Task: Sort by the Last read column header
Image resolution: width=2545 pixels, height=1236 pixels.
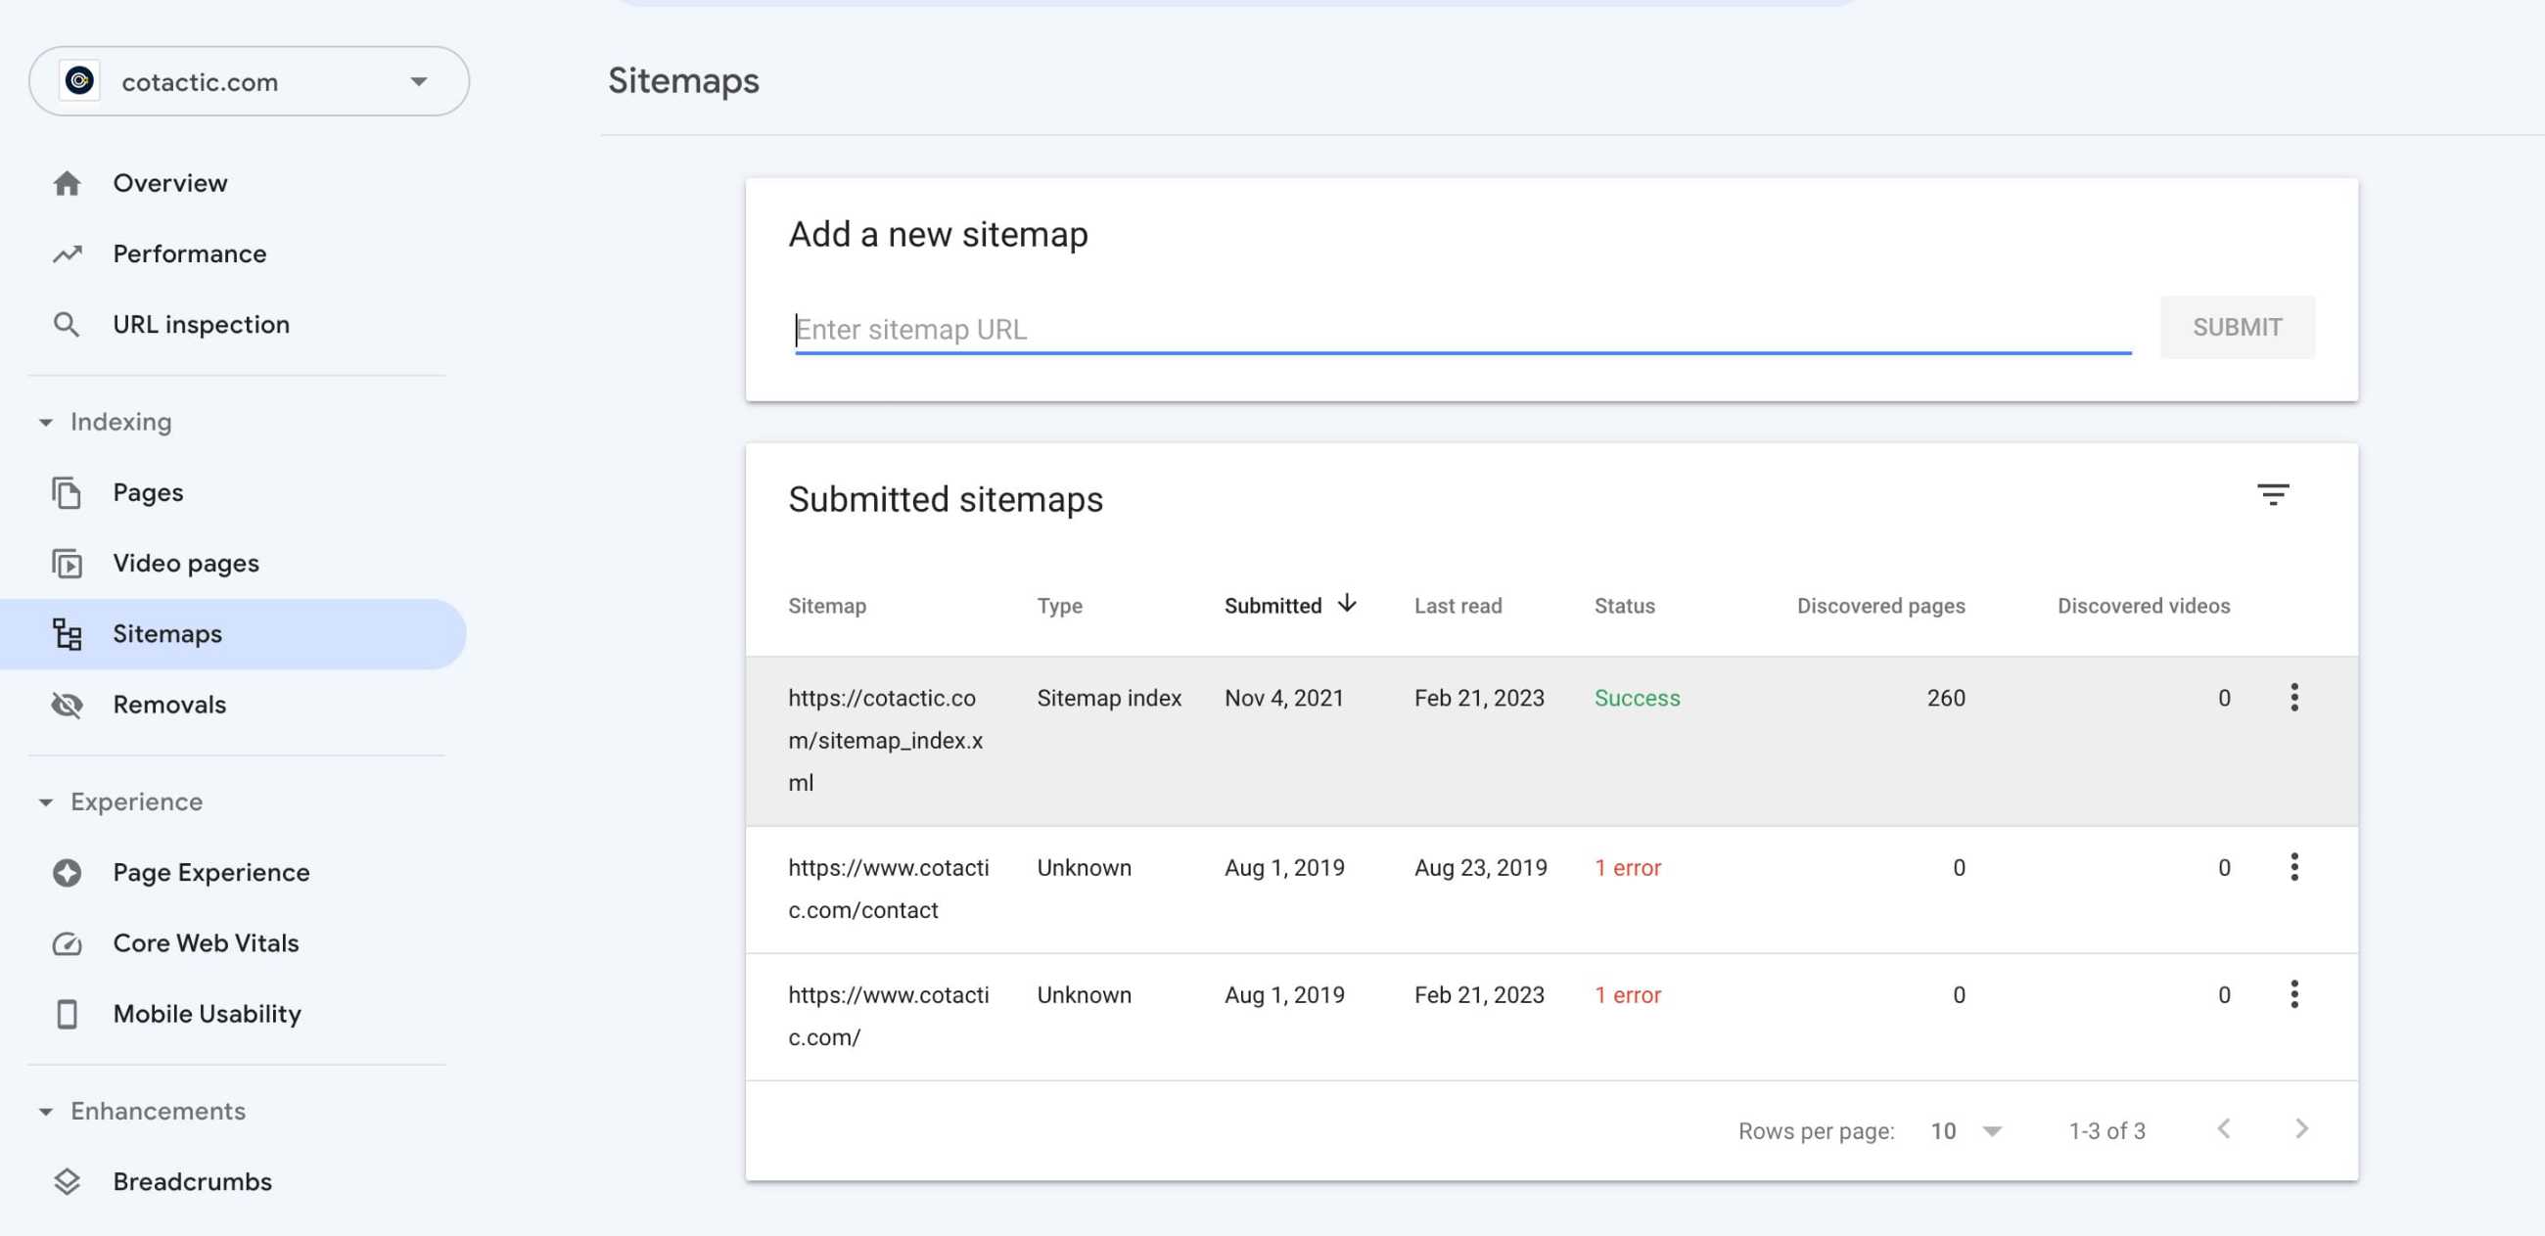Action: click(1458, 606)
